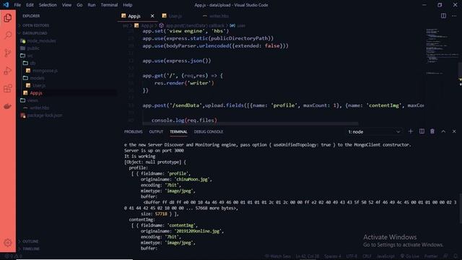Switch to the User.js editor tab
The height and width of the screenshot is (260, 462).
coord(175,16)
